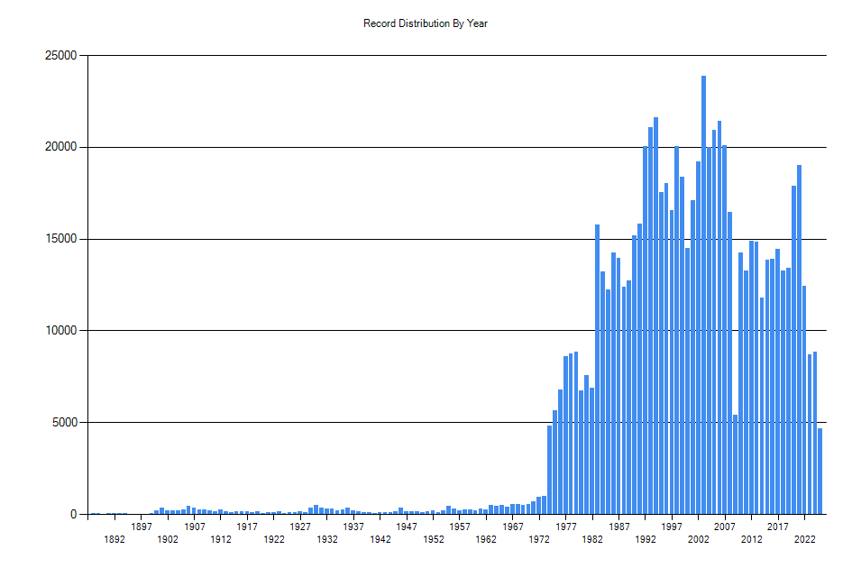This screenshot has width=852, height=568.
Task: Click the short dip bar between 2007 and 2012
Action: [x=736, y=464]
